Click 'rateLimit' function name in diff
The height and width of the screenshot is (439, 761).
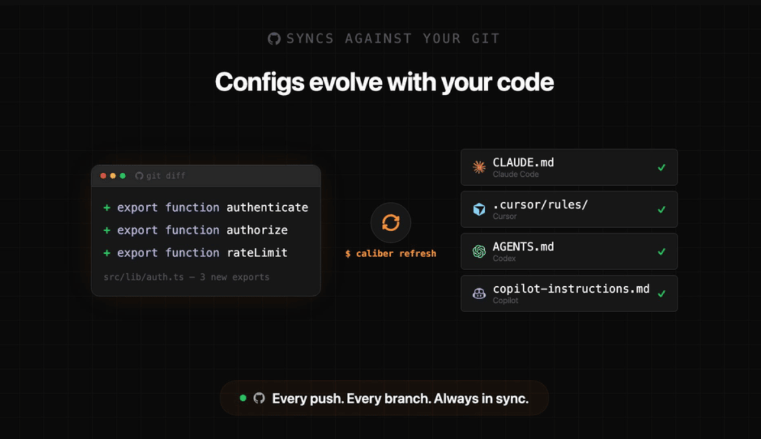[257, 253]
